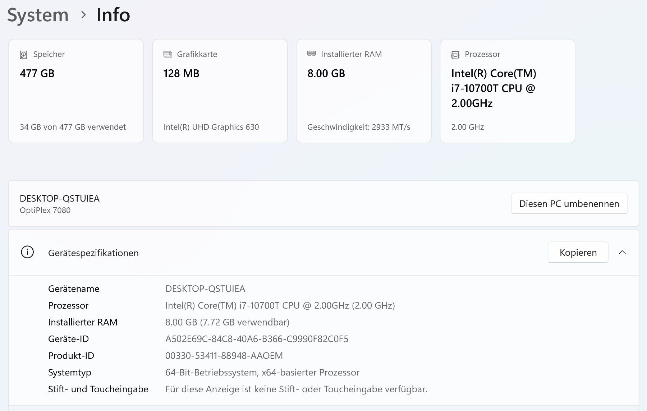Select '34 GB von 477 GB verwendet' text

pos(73,127)
